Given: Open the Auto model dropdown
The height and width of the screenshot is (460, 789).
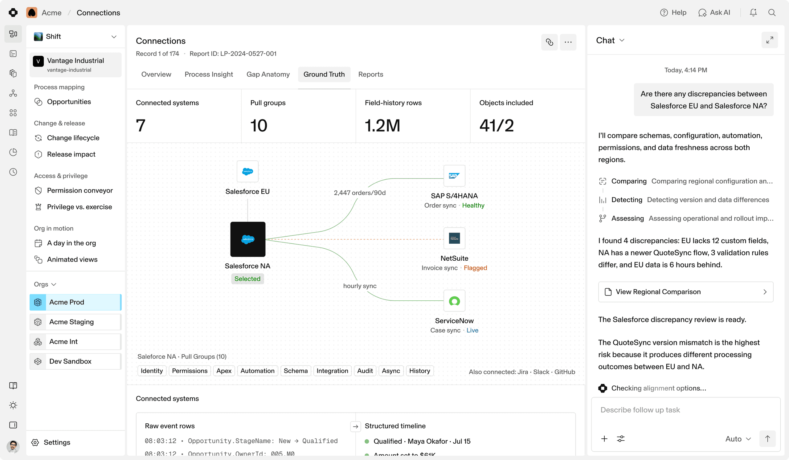Looking at the screenshot, I should pos(738,439).
